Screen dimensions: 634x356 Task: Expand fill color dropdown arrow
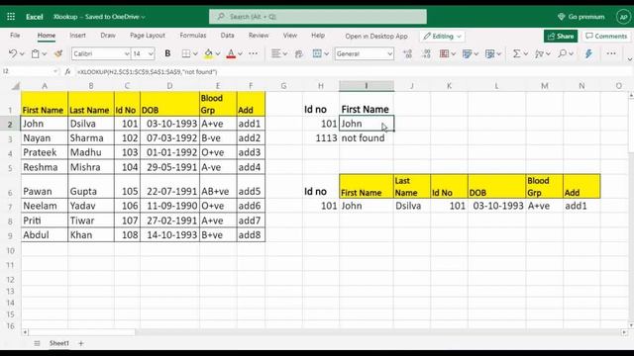coord(218,54)
